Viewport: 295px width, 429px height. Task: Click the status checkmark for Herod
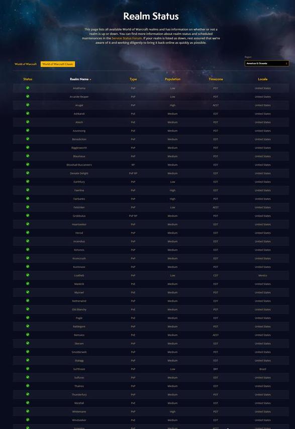28,233
